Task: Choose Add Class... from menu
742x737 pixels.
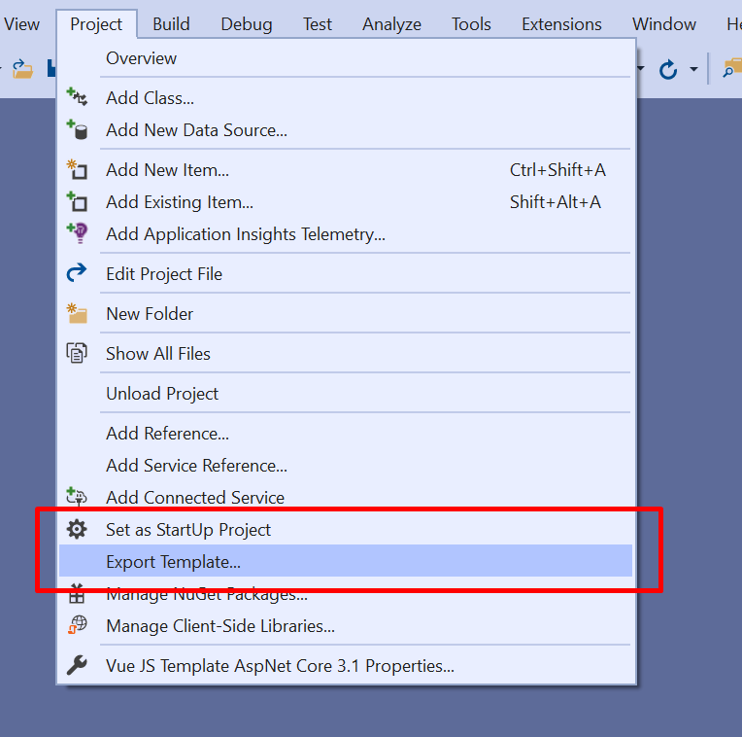Action: coord(346,98)
